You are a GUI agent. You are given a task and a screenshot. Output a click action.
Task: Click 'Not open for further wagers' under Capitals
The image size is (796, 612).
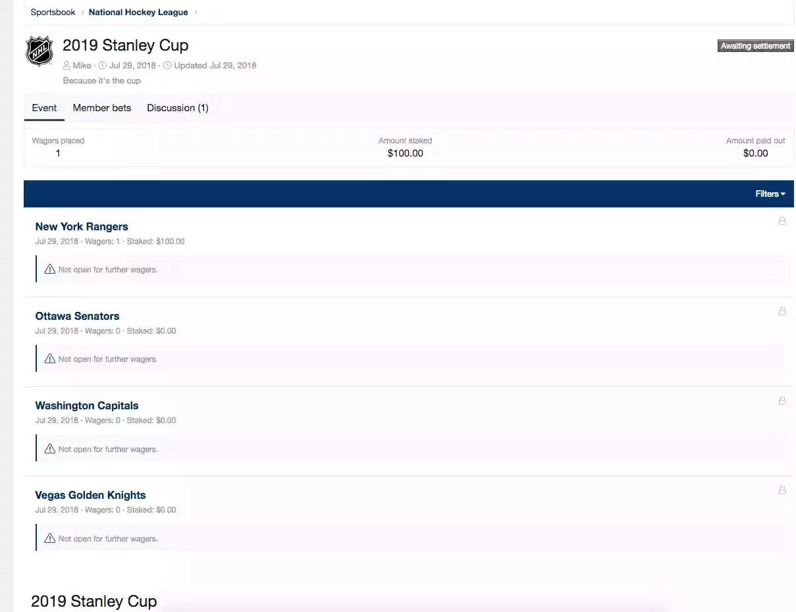pos(108,449)
